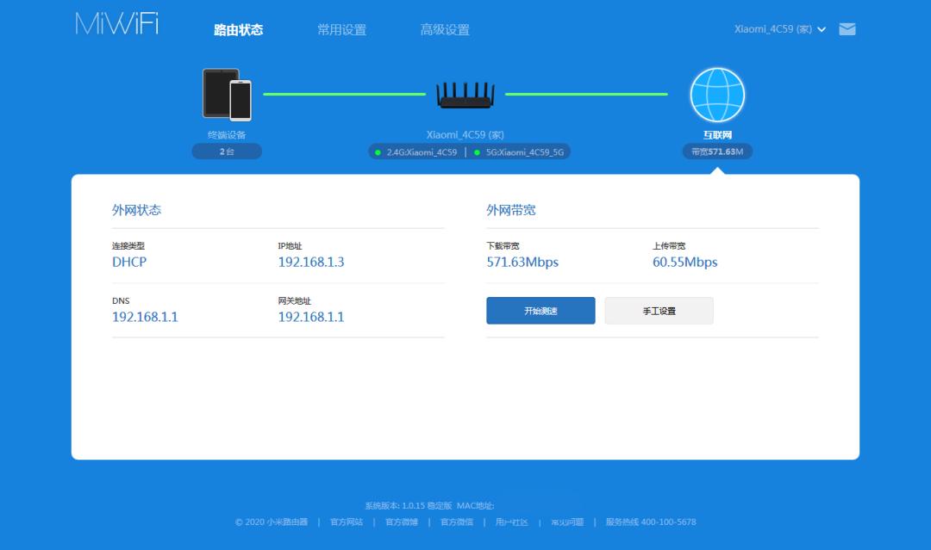Screen dimensions: 931x550
Task: Click the 带宽571.63M bandwidth badge
Action: pos(717,151)
